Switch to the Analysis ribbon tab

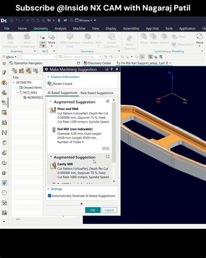point(60,28)
